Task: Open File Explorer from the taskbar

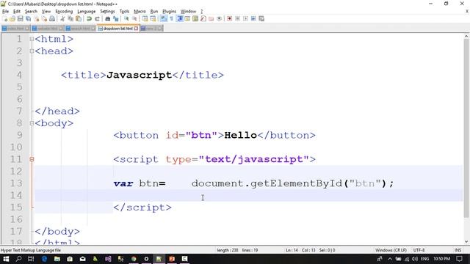Action: pos(57,259)
